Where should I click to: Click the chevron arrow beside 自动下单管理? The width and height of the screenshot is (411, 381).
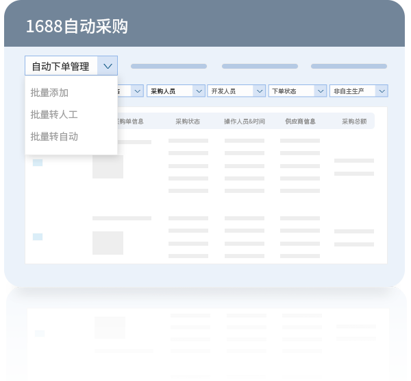click(108, 66)
